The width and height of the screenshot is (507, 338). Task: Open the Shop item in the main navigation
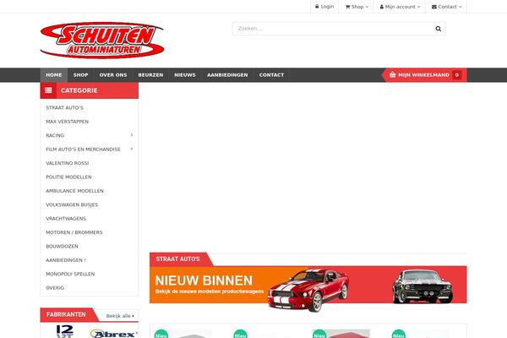pyautogui.click(x=81, y=75)
